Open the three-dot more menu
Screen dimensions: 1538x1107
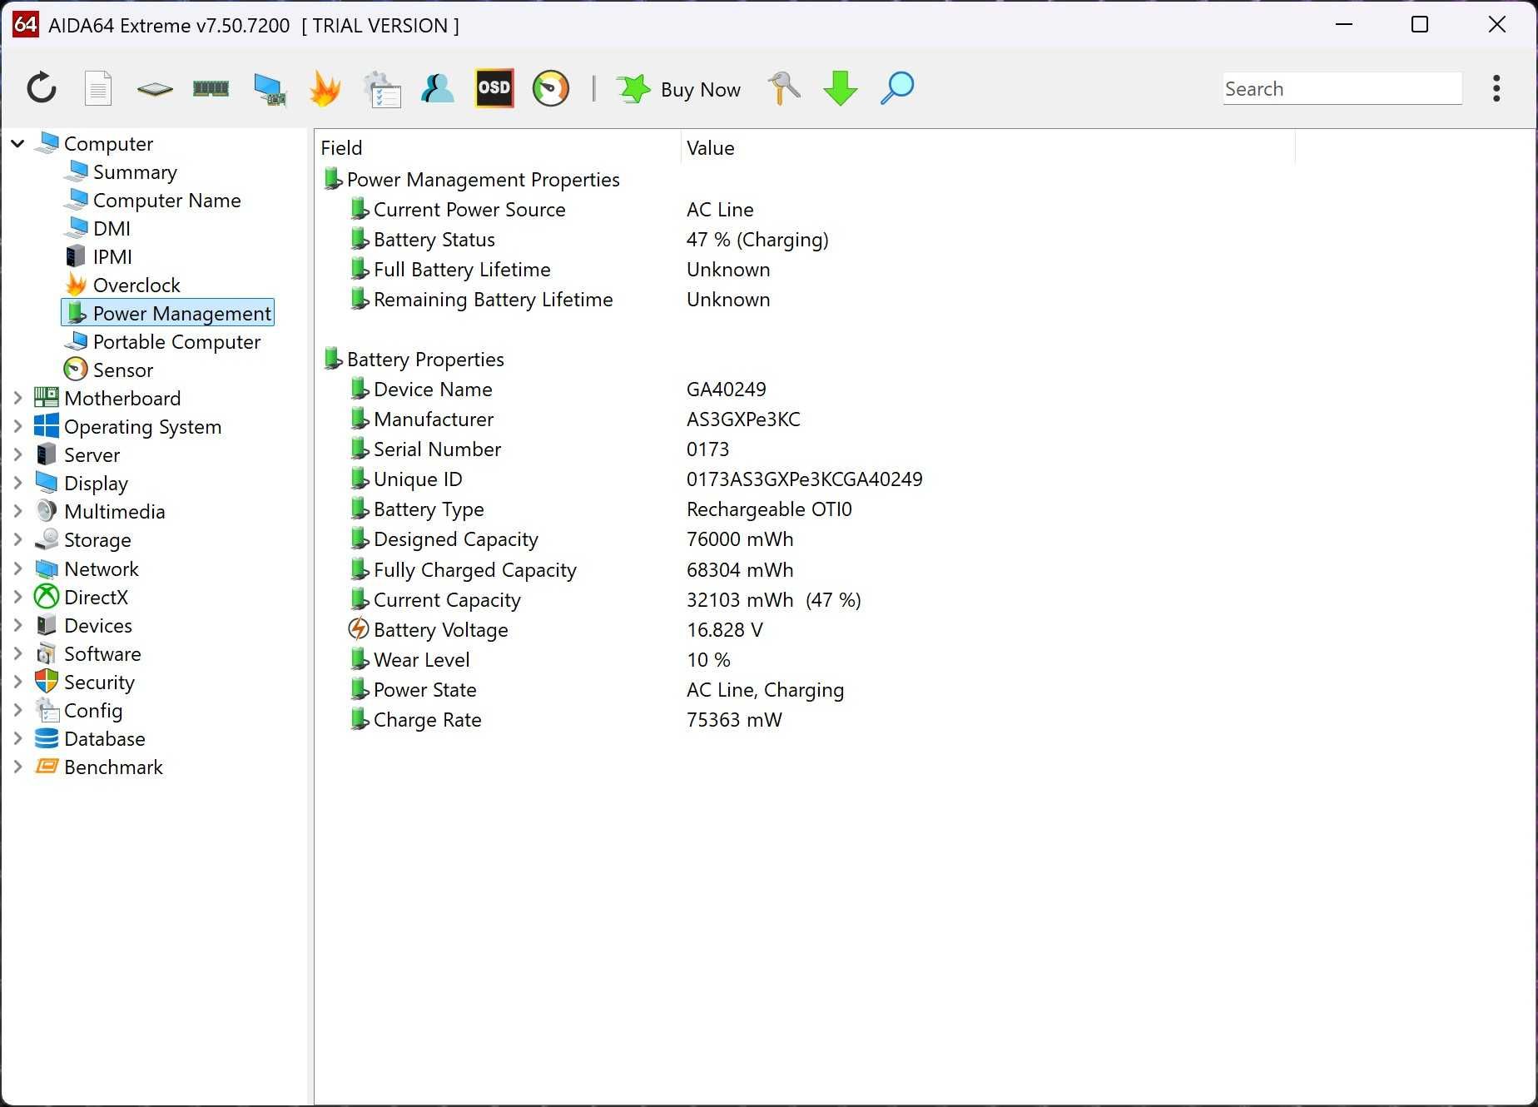[x=1496, y=88]
